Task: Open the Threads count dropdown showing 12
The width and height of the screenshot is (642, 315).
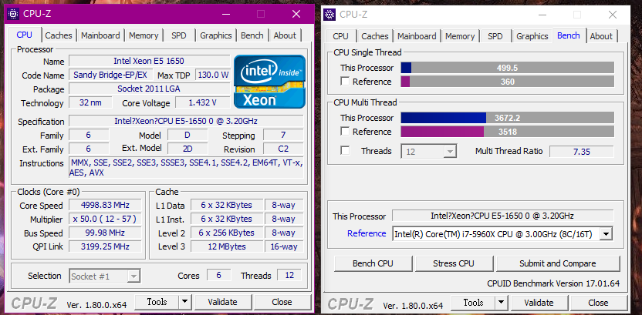Action: point(429,152)
